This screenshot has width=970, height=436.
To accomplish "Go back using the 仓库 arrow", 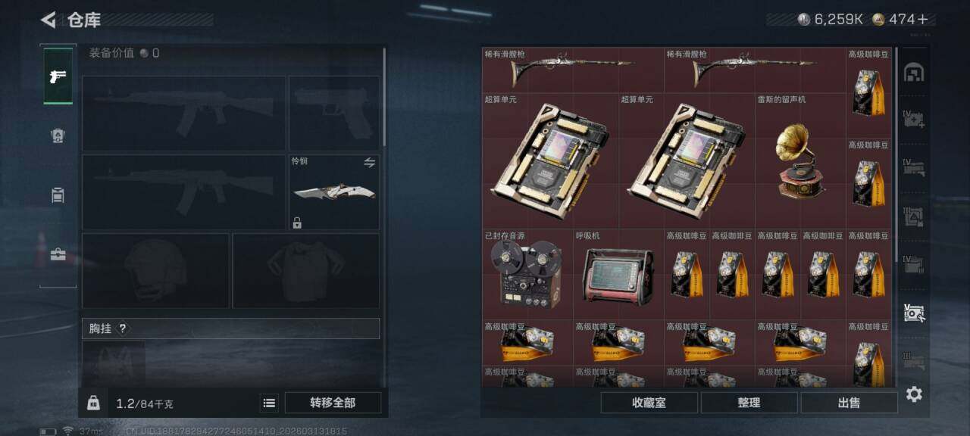I will pyautogui.click(x=48, y=20).
